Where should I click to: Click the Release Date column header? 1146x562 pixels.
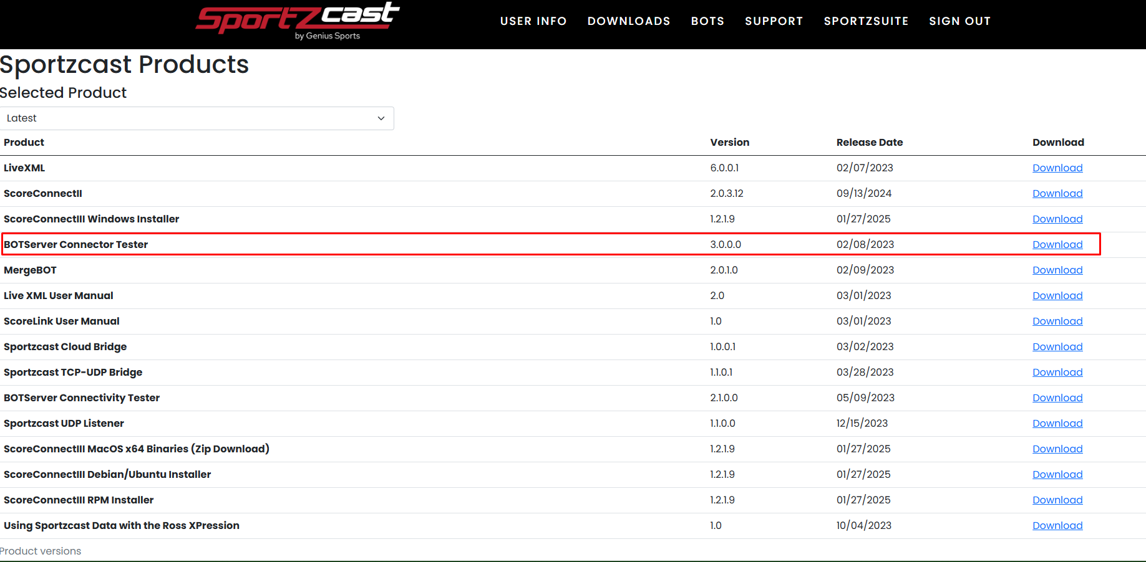click(x=870, y=142)
